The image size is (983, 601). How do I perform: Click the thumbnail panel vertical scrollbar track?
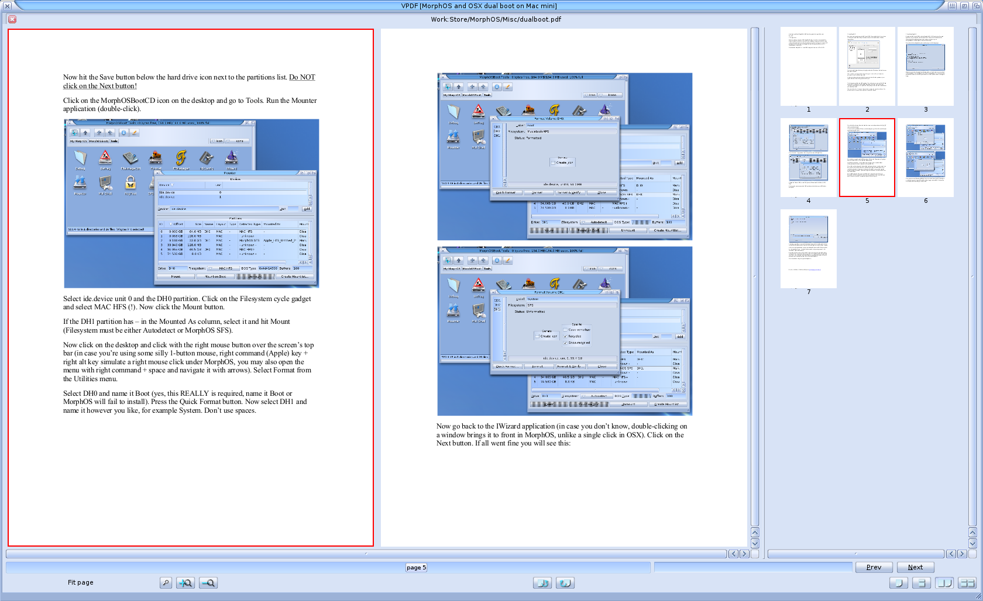pyautogui.click(x=972, y=277)
